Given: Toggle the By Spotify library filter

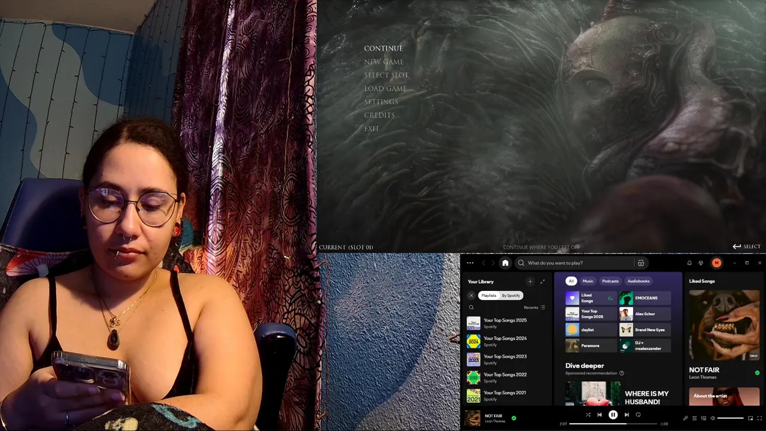Looking at the screenshot, I should click(511, 295).
